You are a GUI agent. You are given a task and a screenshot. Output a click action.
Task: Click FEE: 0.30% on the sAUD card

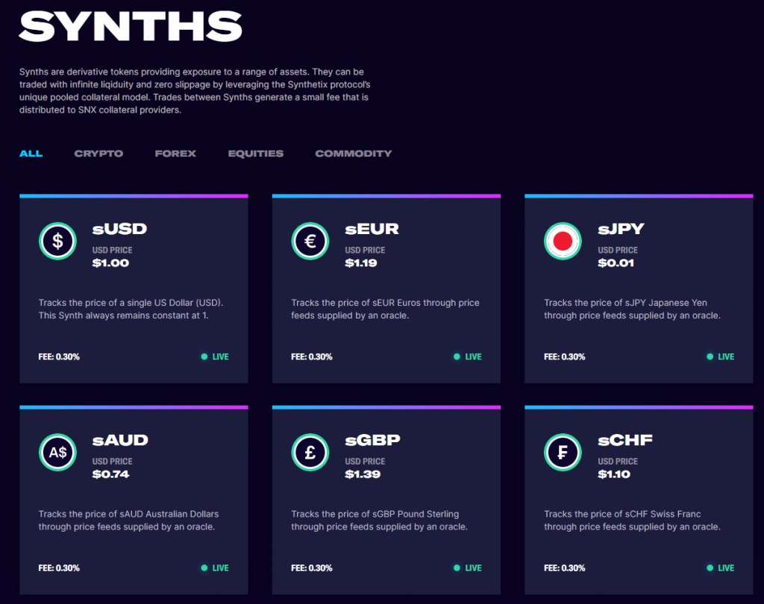[59, 568]
